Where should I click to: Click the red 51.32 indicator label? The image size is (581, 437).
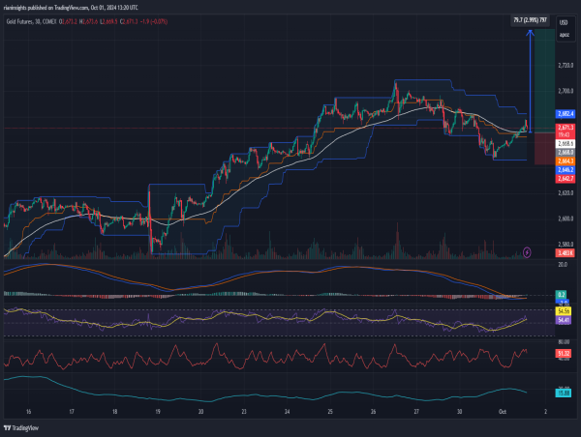click(x=564, y=354)
